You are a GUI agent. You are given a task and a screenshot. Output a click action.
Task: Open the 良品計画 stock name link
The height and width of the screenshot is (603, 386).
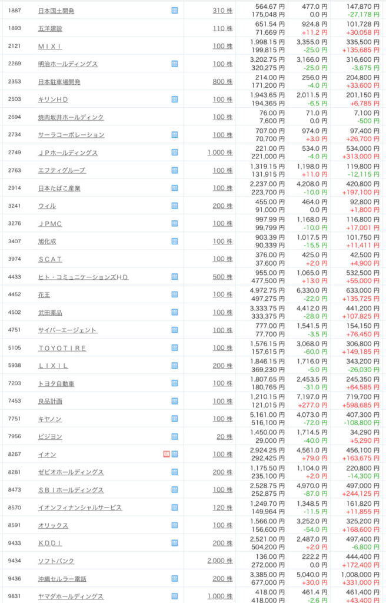[50, 402]
